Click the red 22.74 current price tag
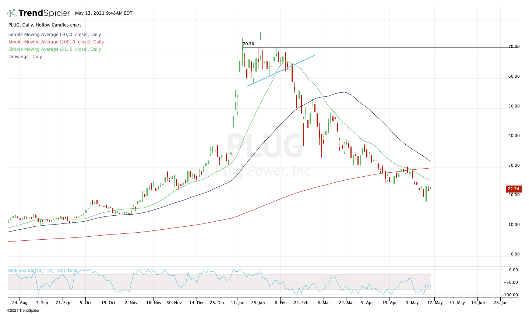 click(513, 189)
